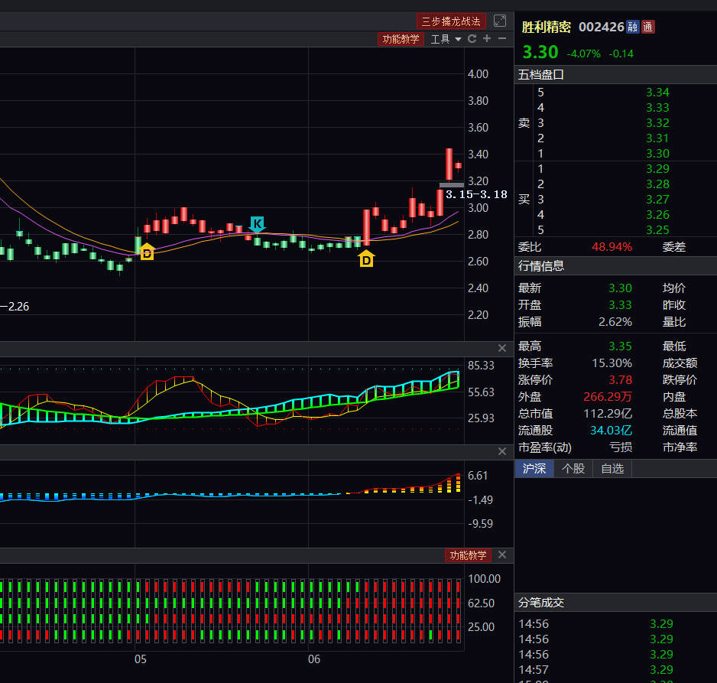Click the yellow D marker near 06

[x=366, y=259]
